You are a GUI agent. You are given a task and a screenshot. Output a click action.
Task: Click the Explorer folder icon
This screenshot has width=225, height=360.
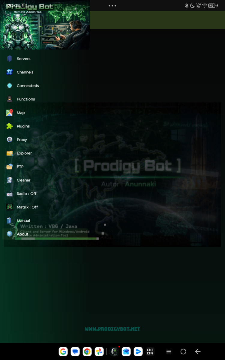coord(10,153)
